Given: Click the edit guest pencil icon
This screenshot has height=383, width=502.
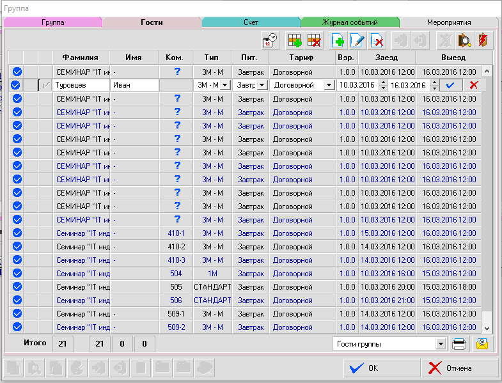Looking at the screenshot, I should [x=357, y=40].
